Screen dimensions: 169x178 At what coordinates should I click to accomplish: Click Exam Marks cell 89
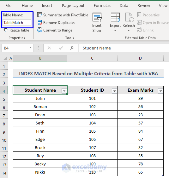tap(141, 98)
